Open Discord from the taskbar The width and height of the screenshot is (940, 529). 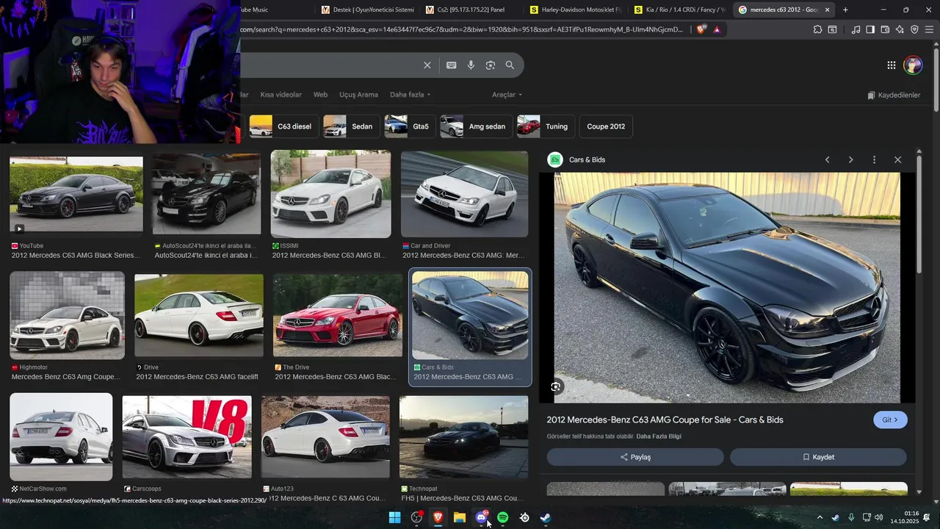point(482,517)
